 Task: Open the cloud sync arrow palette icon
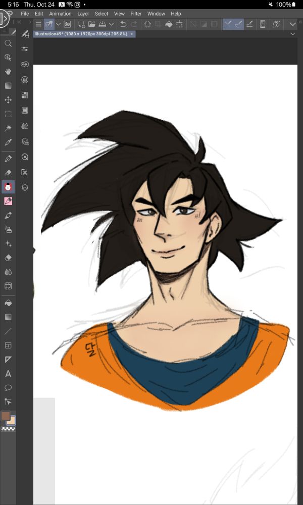pyautogui.click(x=25, y=64)
